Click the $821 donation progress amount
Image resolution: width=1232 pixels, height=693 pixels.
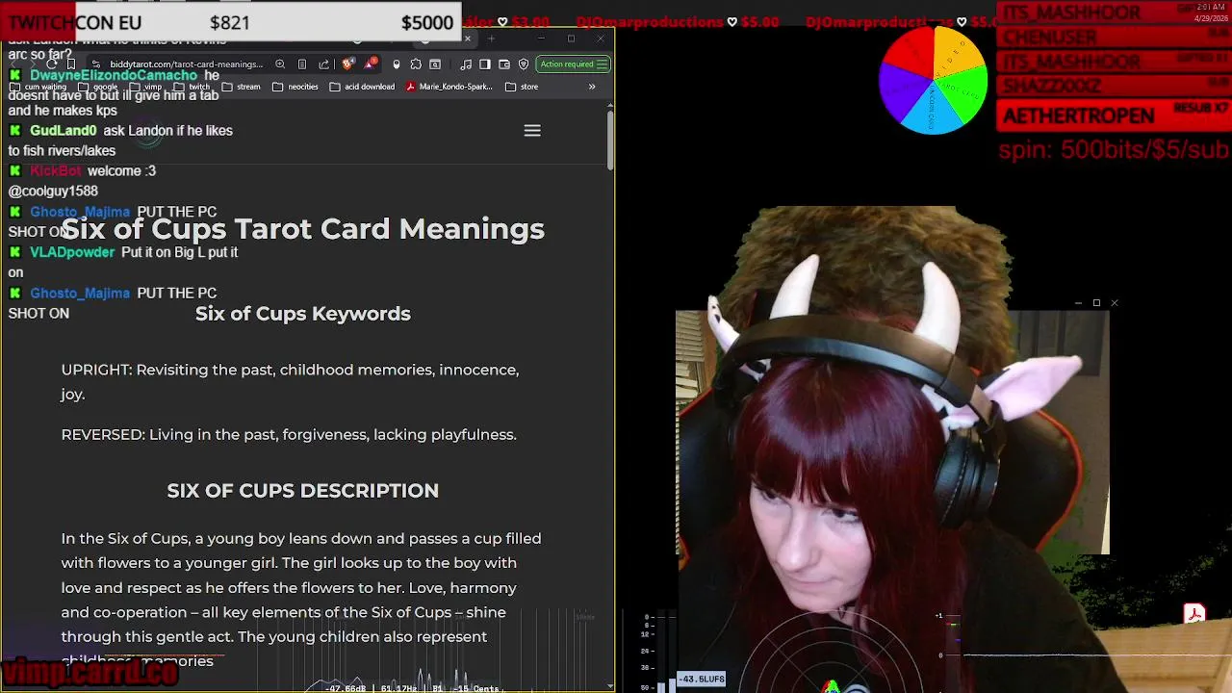point(230,22)
